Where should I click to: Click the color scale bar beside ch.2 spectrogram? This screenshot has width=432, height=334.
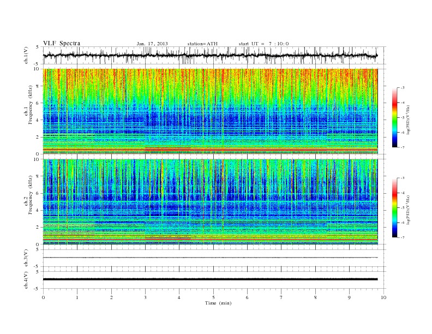[x=395, y=207]
